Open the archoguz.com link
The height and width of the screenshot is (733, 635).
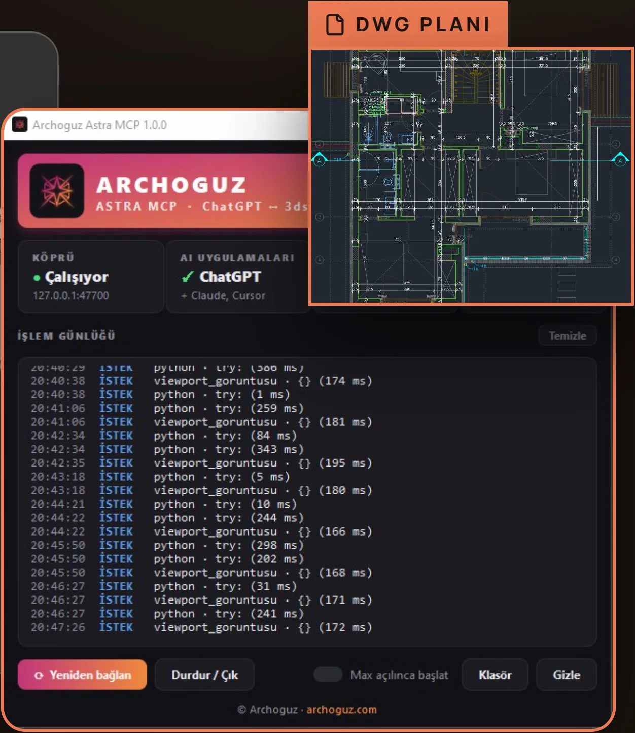tap(341, 710)
